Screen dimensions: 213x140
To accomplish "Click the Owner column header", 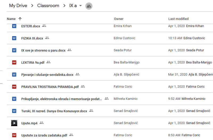I will pyautogui.click(x=119, y=19).
